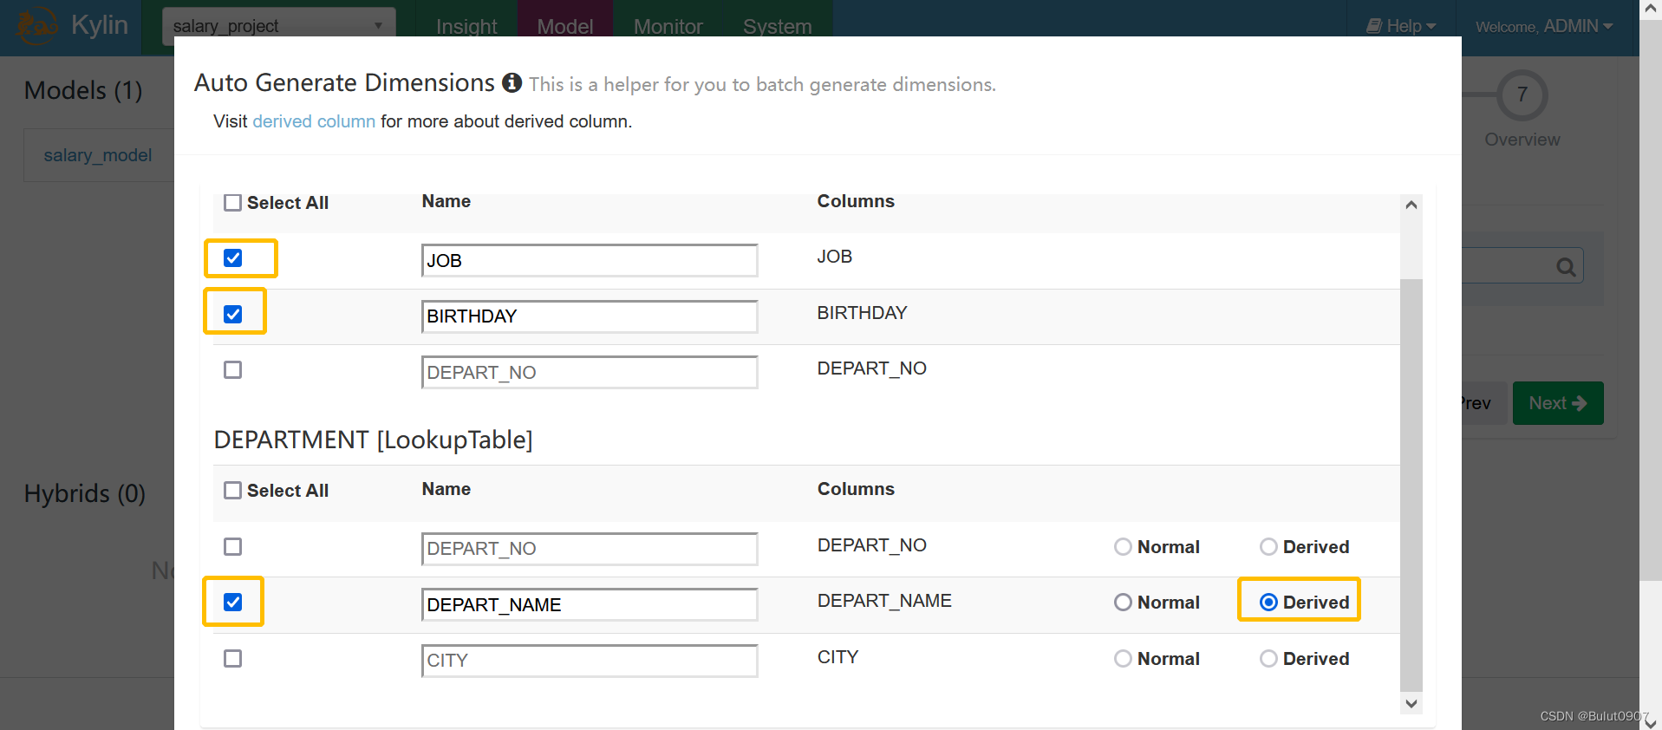Select Normal for DEPART_NAME

coord(1123,603)
